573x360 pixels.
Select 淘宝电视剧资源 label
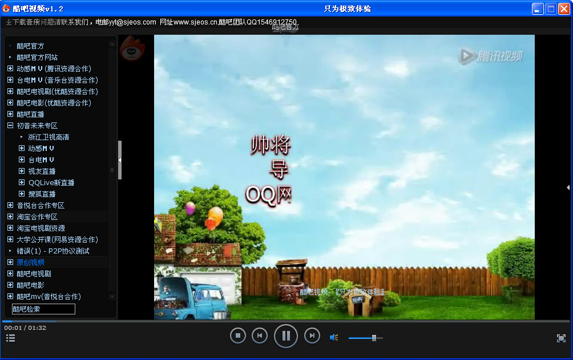[41, 228]
